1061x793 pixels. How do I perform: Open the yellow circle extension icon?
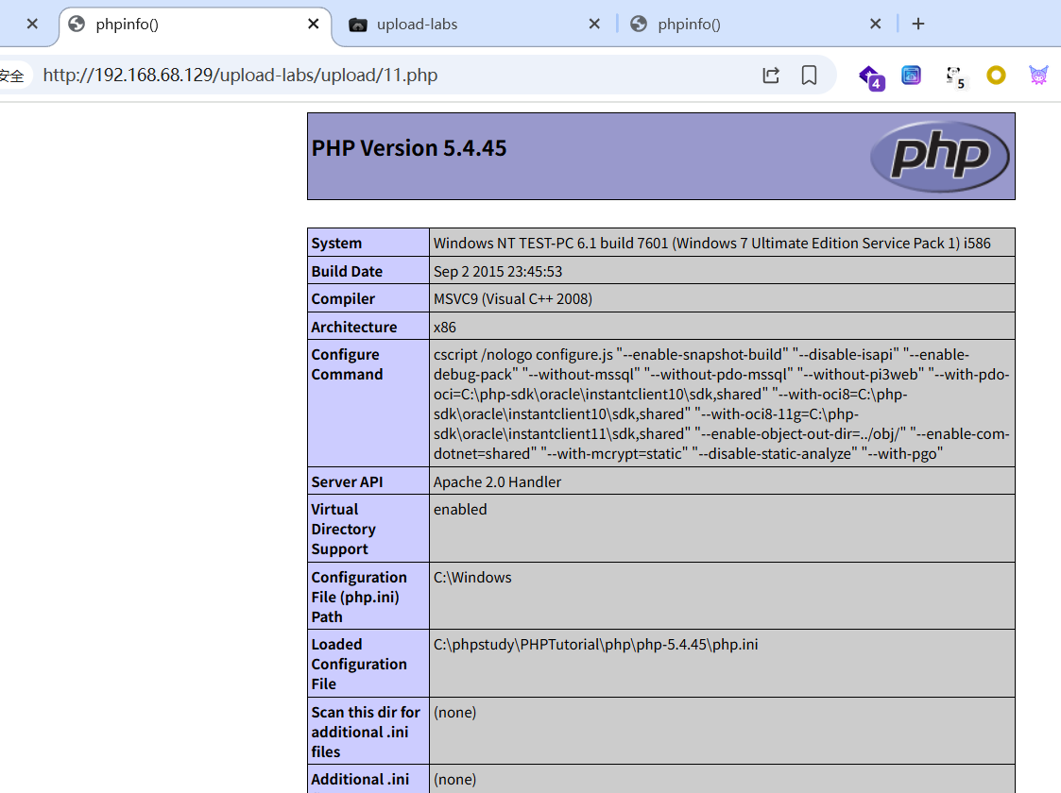[x=996, y=75]
